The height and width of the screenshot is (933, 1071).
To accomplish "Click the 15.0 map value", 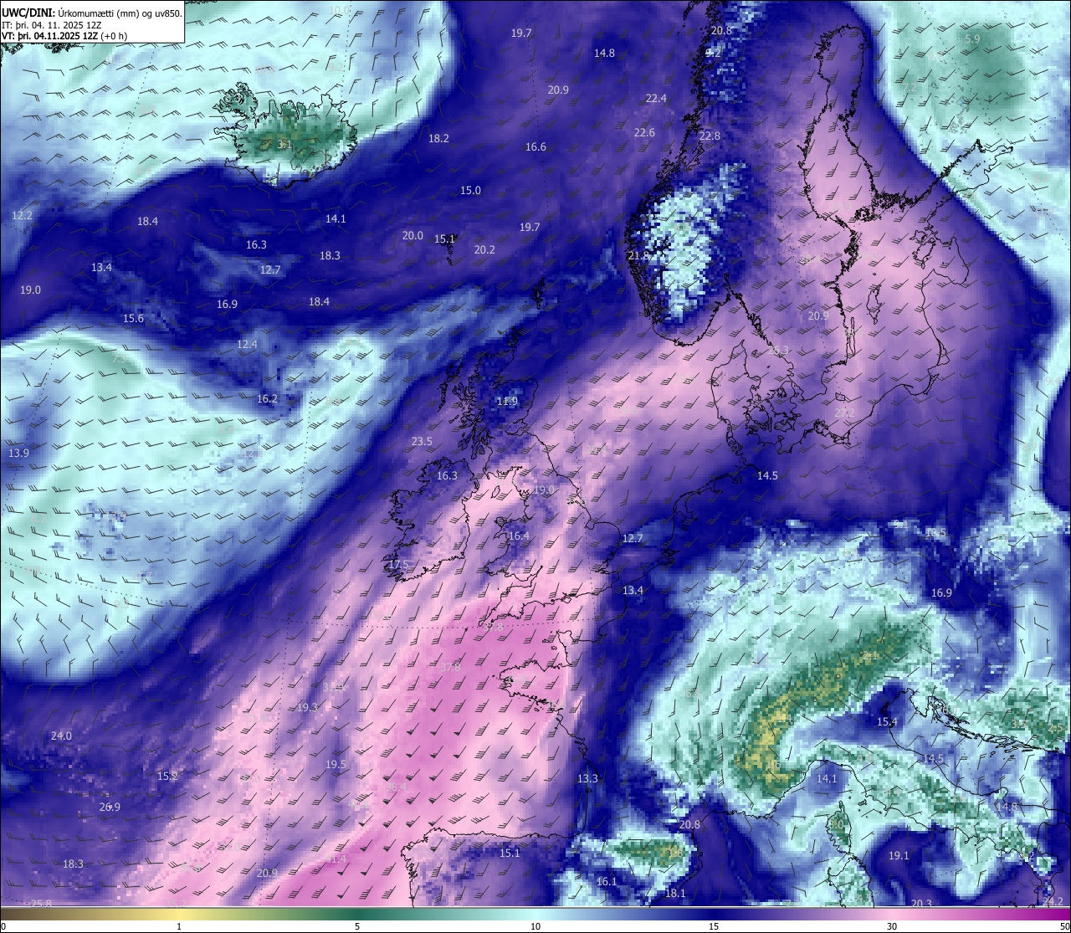I will click(470, 191).
